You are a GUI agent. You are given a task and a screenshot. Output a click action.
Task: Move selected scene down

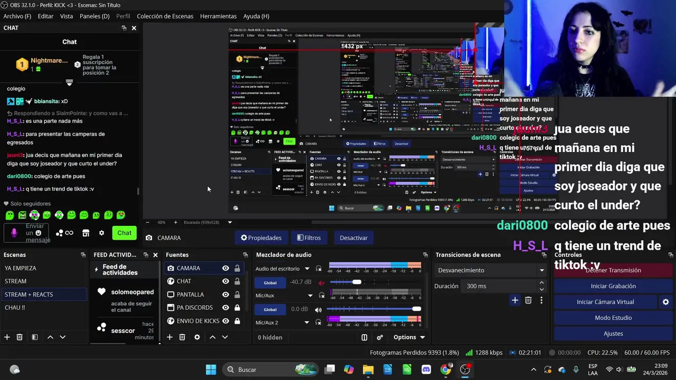point(62,337)
